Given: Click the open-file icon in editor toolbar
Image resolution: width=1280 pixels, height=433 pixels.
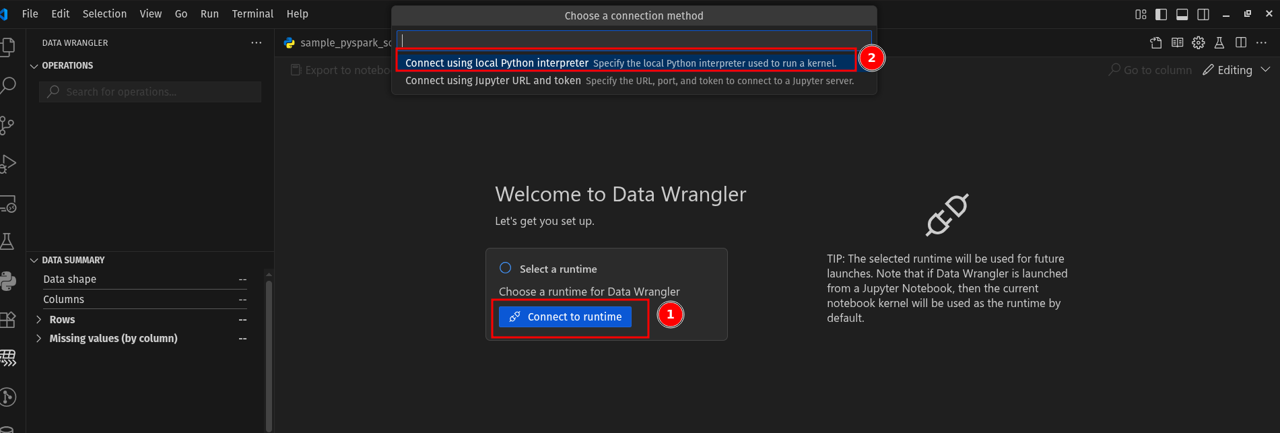Looking at the screenshot, I should pyautogui.click(x=1156, y=43).
